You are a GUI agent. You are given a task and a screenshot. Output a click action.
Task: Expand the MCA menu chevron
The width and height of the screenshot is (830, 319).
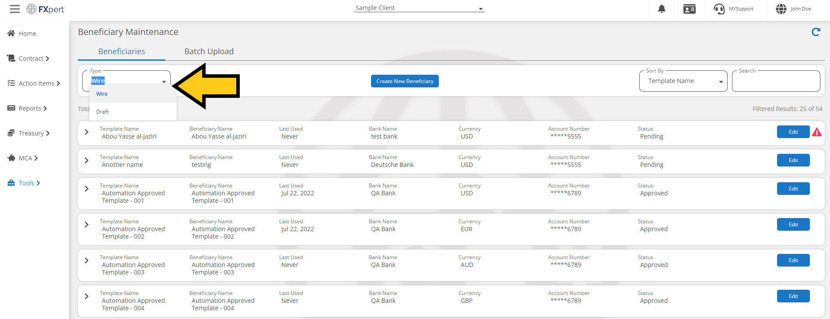[36, 158]
